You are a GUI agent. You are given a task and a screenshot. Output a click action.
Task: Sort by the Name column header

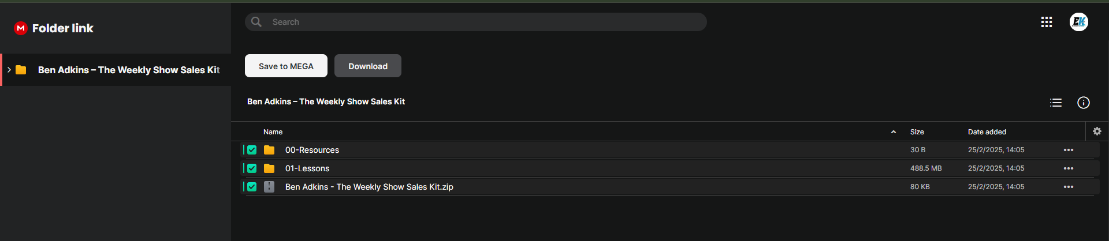(273, 132)
